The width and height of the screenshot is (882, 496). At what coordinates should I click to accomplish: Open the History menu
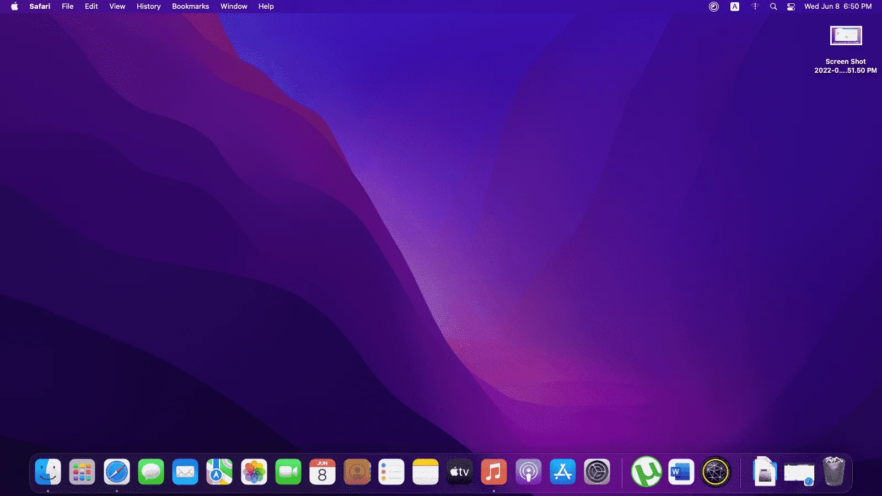pos(149,7)
